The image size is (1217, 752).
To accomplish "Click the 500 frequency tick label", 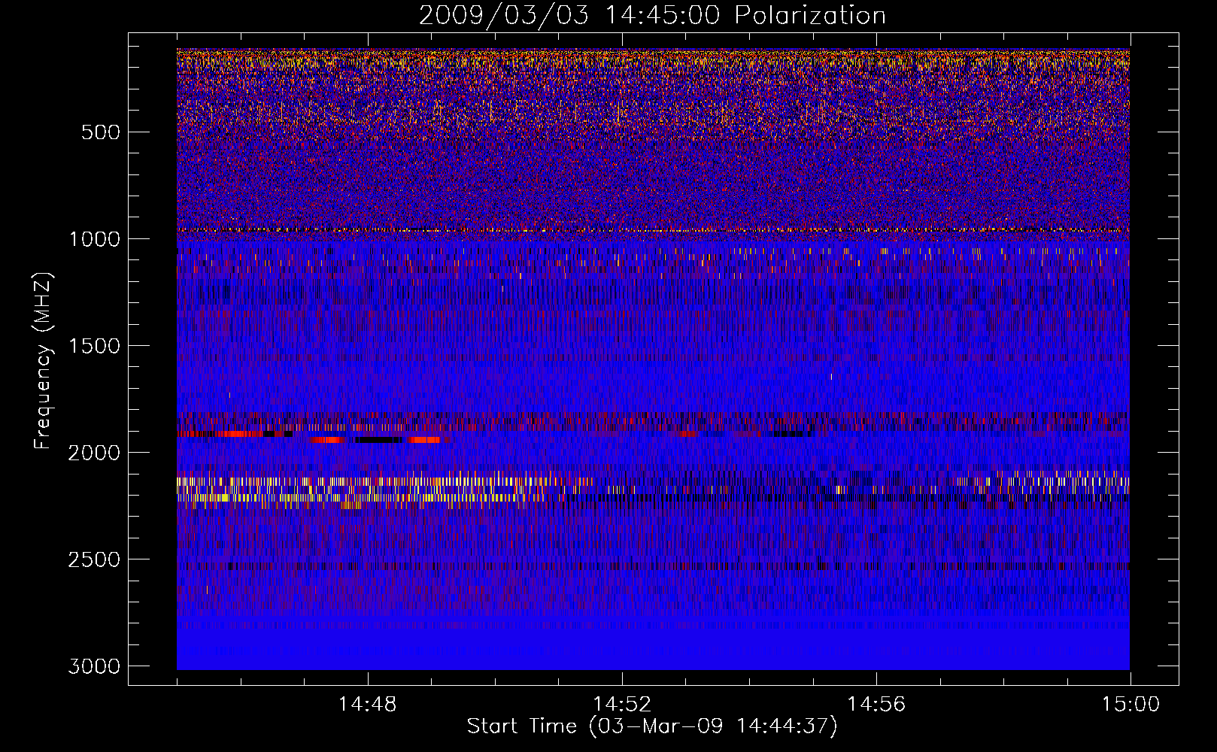I will tap(101, 132).
